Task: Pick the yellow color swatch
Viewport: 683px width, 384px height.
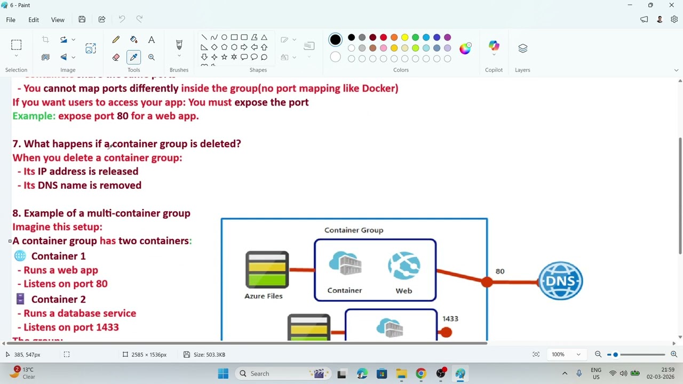Action: pyautogui.click(x=404, y=37)
